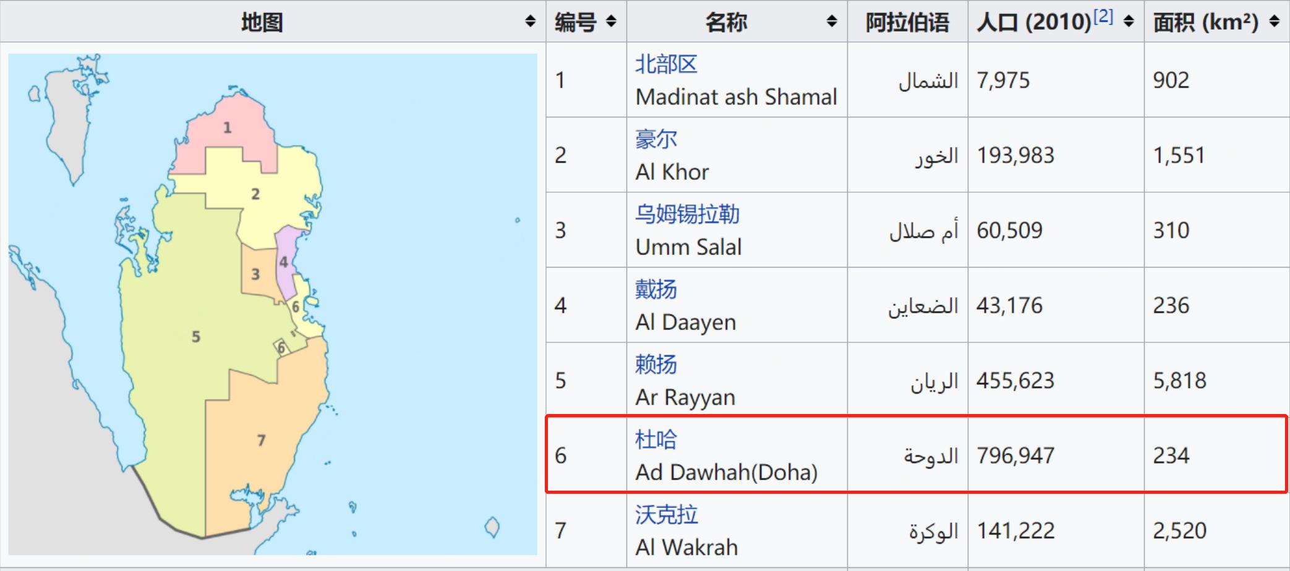Image resolution: width=1290 pixels, height=571 pixels.
Task: Sort table by 名称 column arrows
Action: coord(832,22)
